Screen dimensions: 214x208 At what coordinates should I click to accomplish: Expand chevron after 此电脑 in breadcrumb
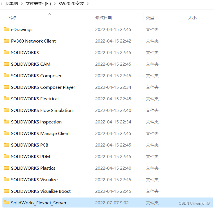22,4
